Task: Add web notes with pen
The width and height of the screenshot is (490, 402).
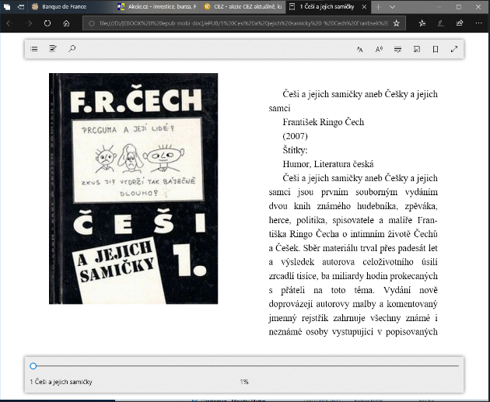Action: (x=441, y=23)
